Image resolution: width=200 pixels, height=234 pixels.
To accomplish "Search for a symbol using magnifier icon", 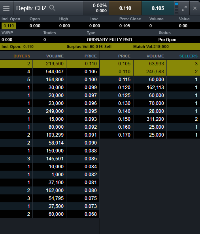I will tap(52, 8).
